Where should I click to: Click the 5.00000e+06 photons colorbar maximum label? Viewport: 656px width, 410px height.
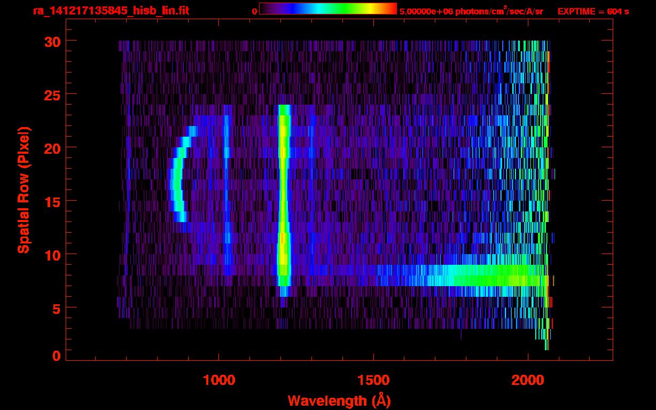click(x=471, y=11)
